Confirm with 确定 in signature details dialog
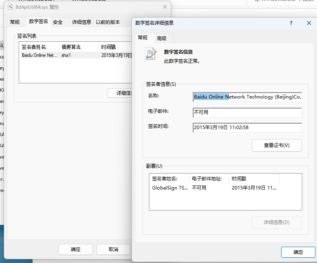 (x=298, y=252)
